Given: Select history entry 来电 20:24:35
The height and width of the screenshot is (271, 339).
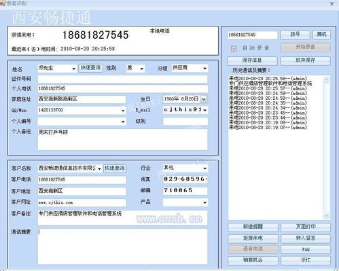Looking at the screenshot, I should click(268, 103).
